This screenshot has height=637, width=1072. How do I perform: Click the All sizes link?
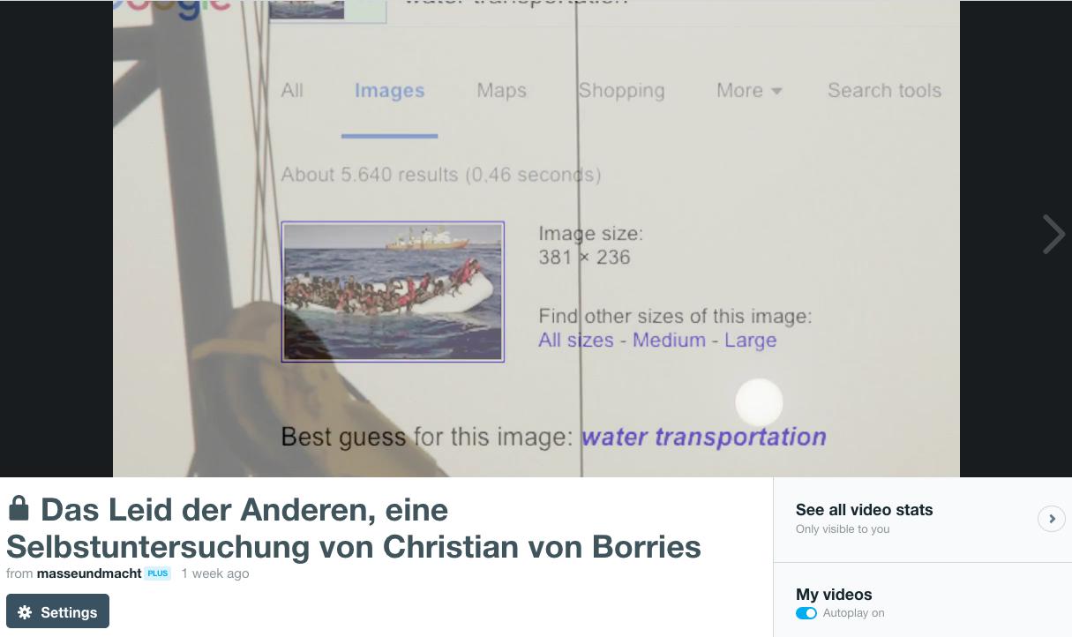576,341
